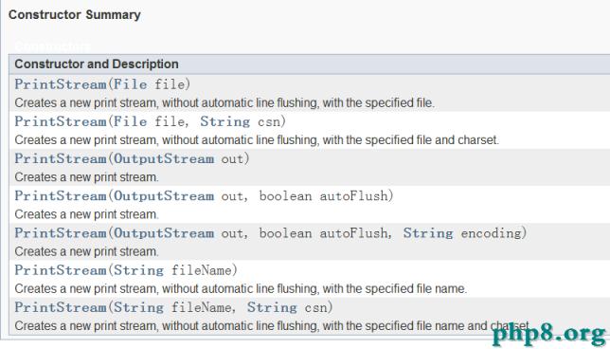Open PrintStream link with boolean autoFlush only
Screen dimensions: 610x349
point(61,196)
